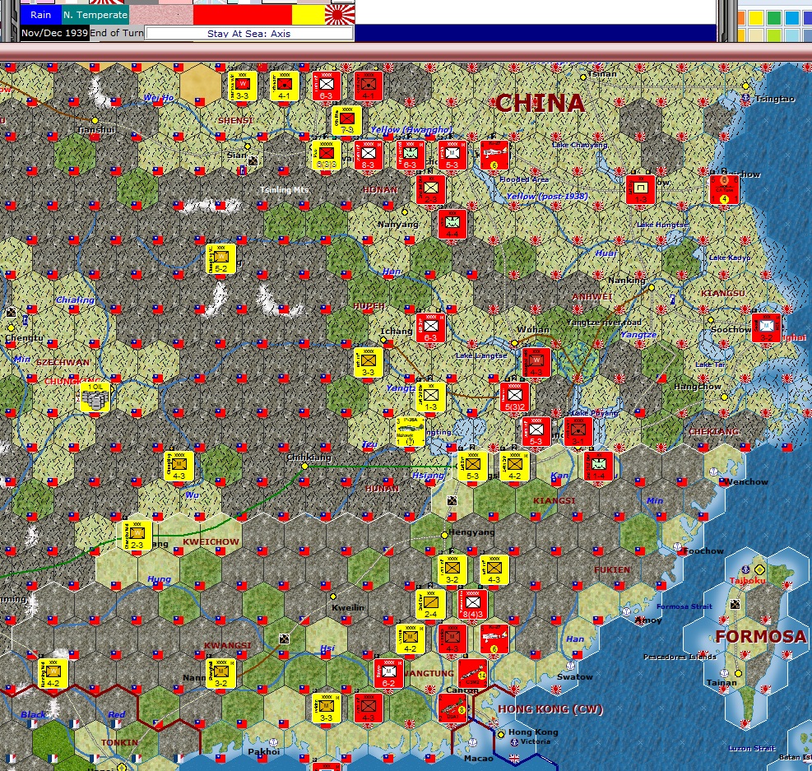Screen dimensions: 812x771
Task: Select the red 1-3 fortification counter
Action: [x=641, y=189]
